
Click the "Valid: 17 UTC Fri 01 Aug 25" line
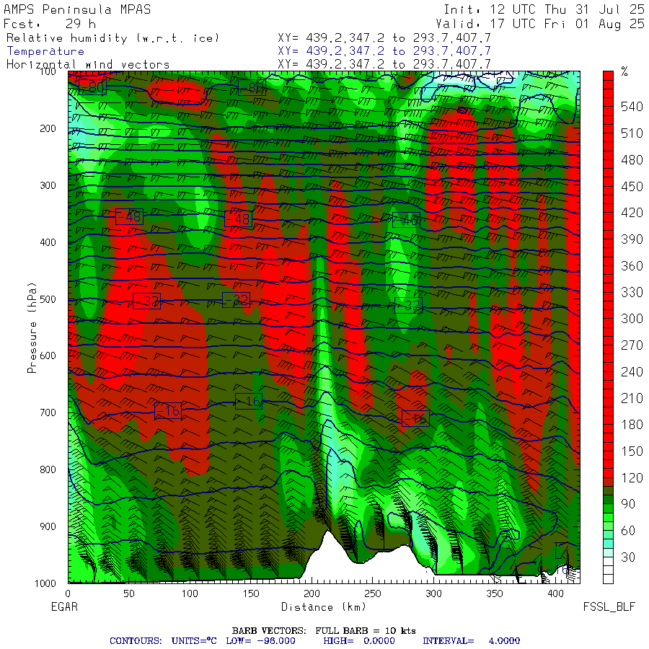pyautogui.click(x=540, y=24)
